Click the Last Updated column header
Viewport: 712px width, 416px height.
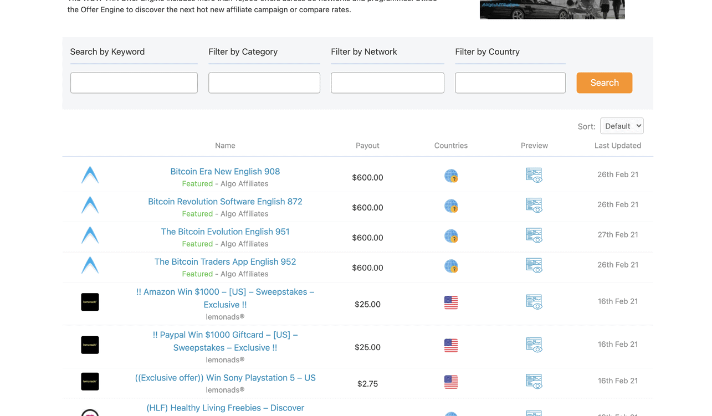[618, 146]
